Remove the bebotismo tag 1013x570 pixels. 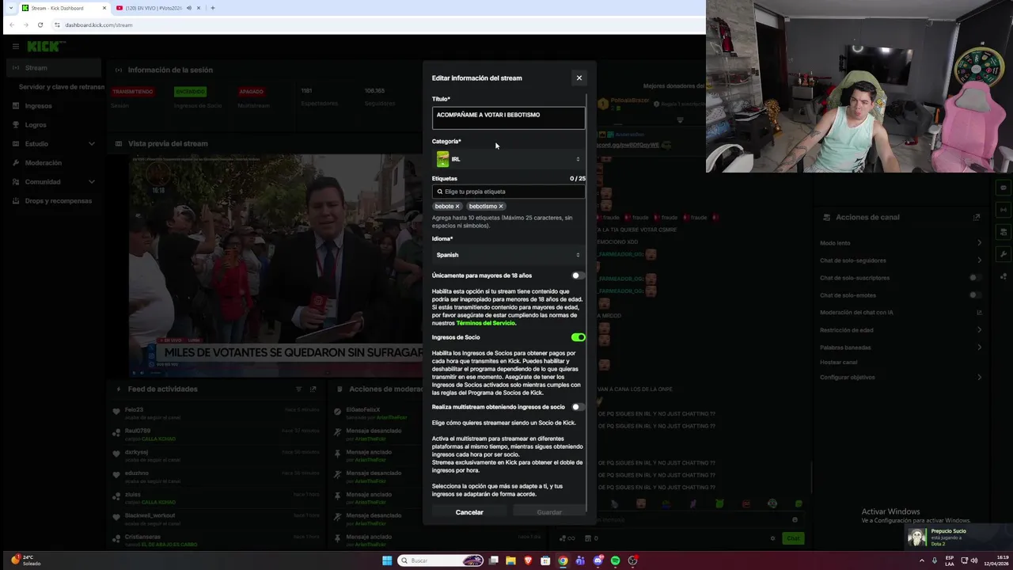point(501,207)
